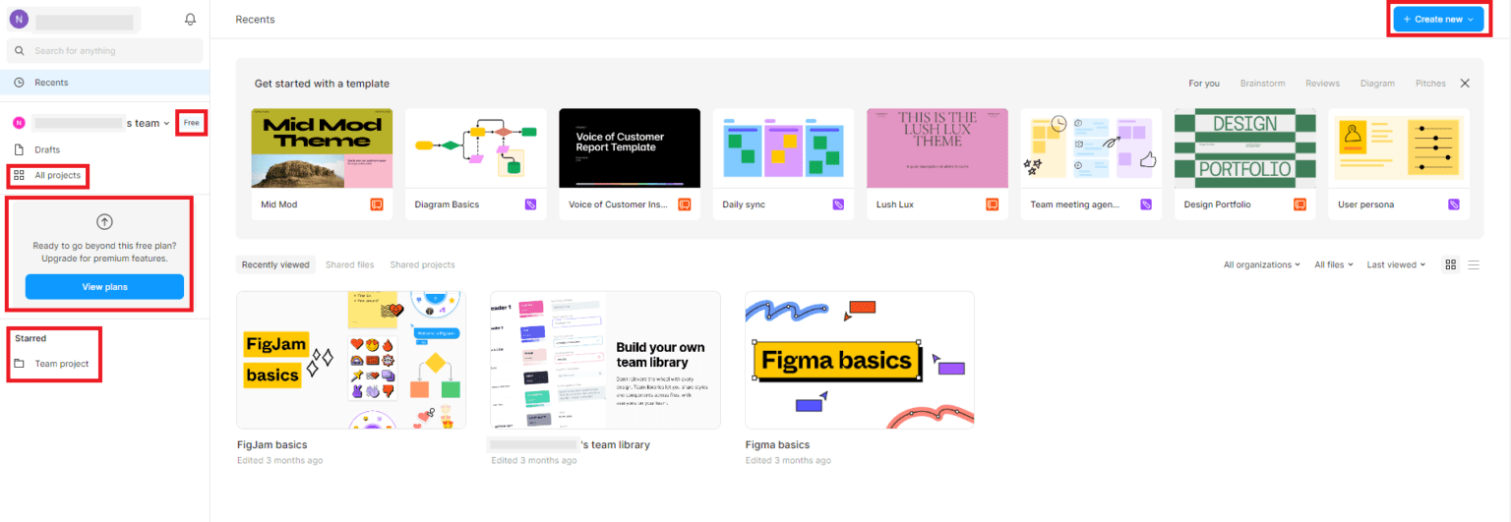The width and height of the screenshot is (1511, 522).
Task: Click the Free plan badge
Action: coord(191,123)
